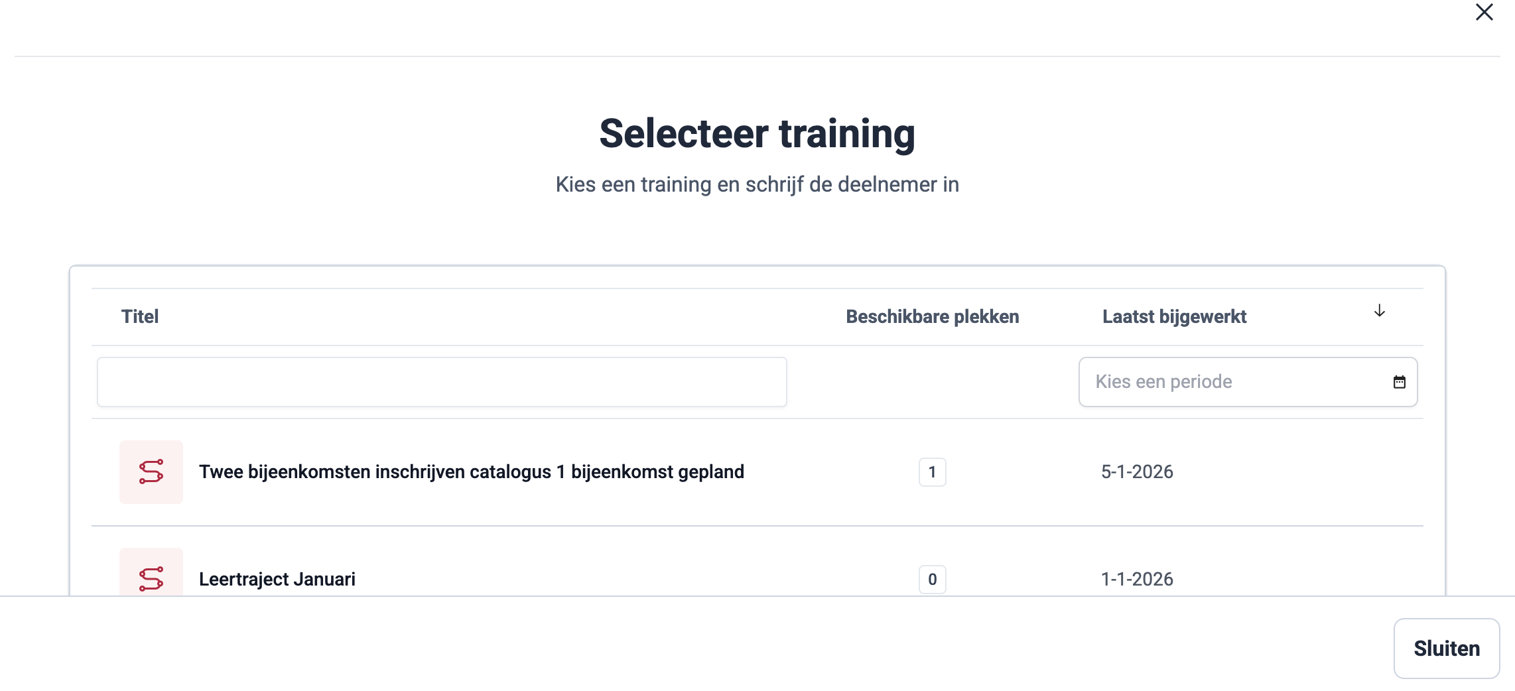Image resolution: width=1515 pixels, height=691 pixels.
Task: Click the available spots badge showing 1
Action: pos(932,472)
